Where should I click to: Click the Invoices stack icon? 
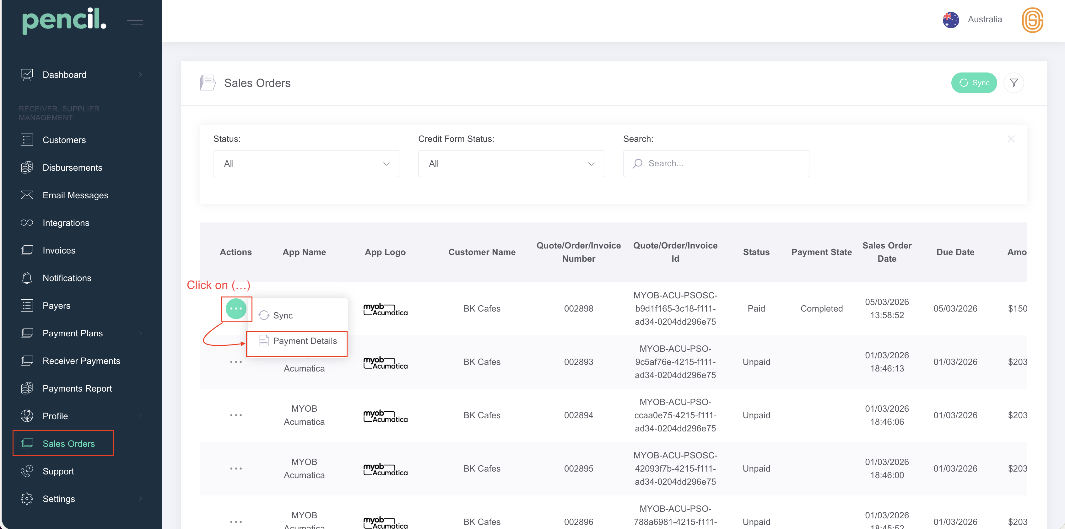(27, 250)
